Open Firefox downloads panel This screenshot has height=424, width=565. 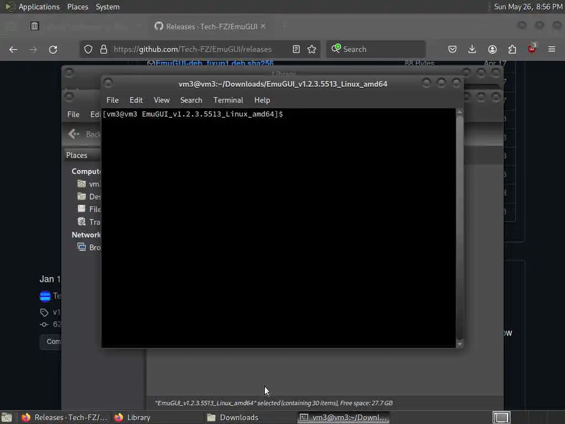472,49
